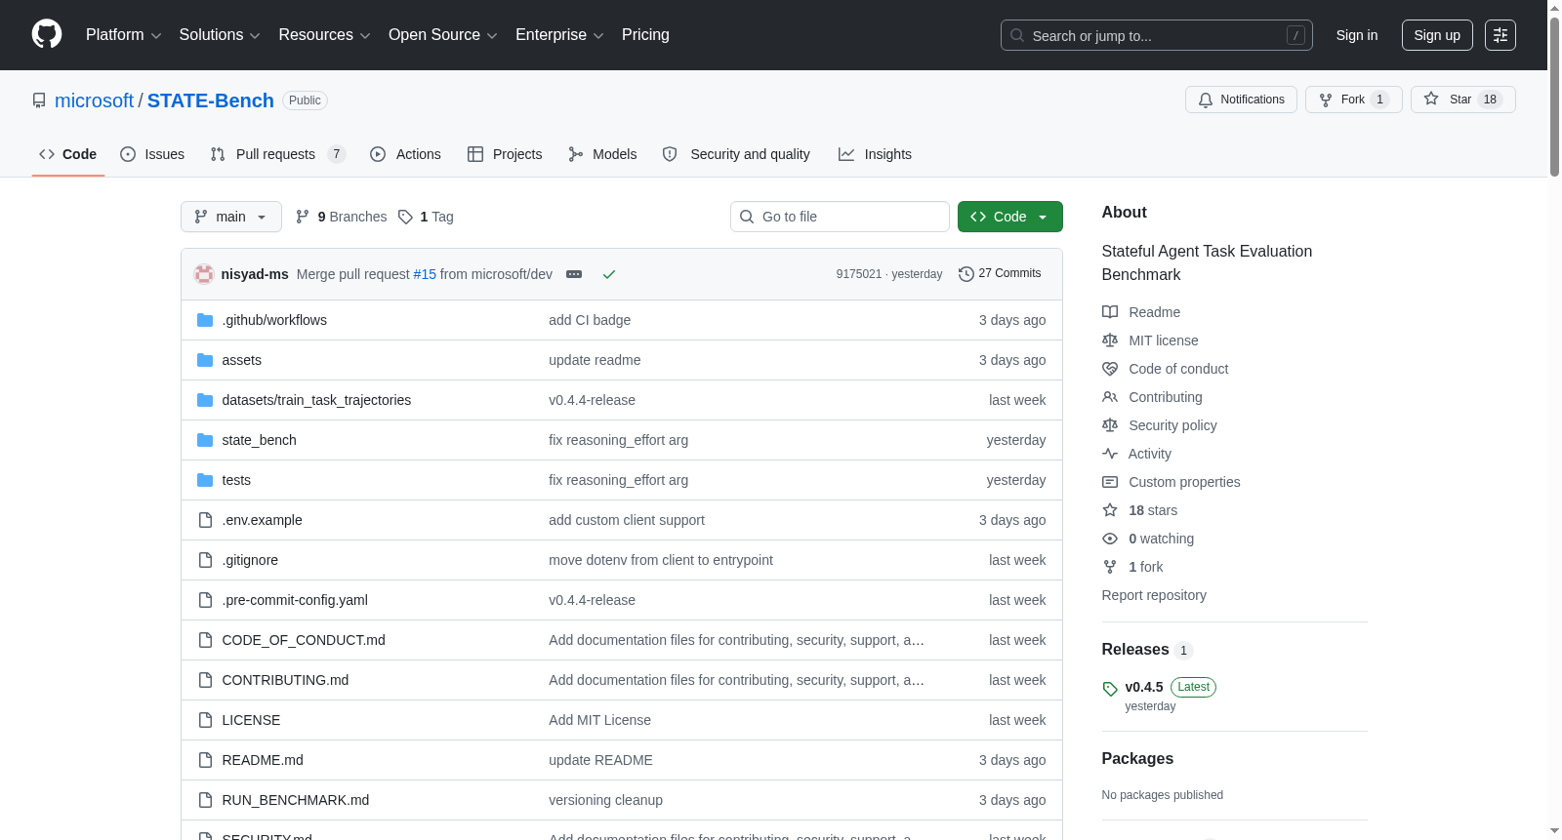View the 1 Tag link
The height and width of the screenshot is (840, 1562).
[426, 217]
